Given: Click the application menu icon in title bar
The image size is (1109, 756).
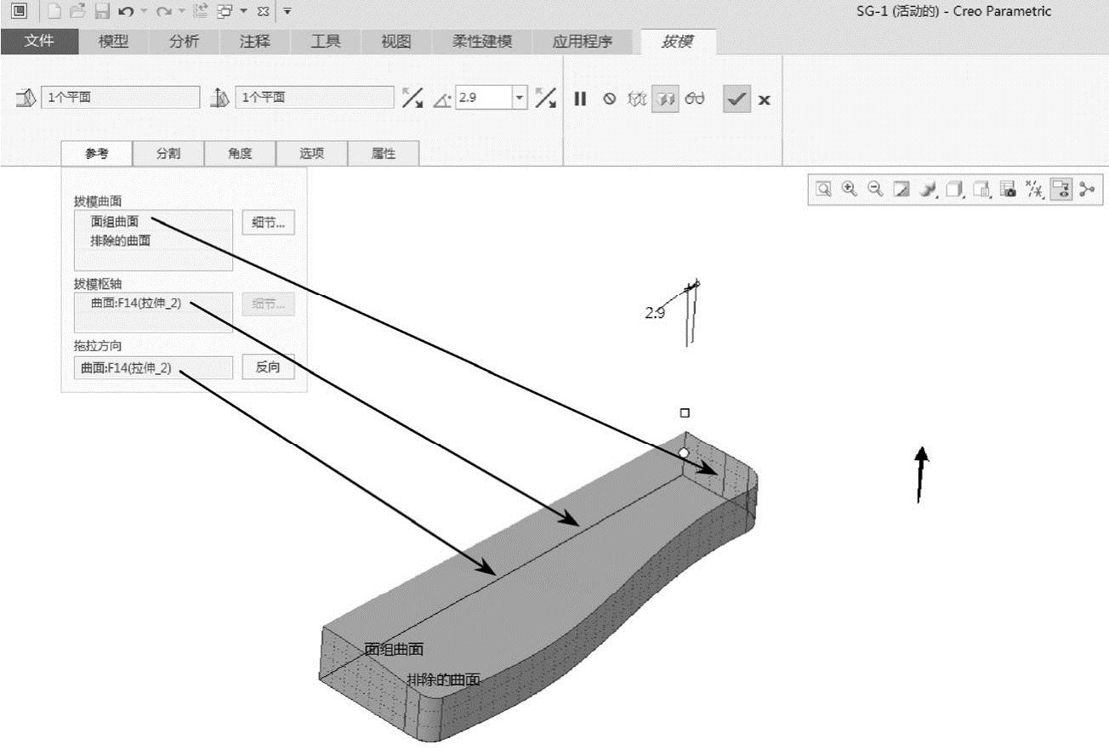Looking at the screenshot, I should tap(20, 12).
